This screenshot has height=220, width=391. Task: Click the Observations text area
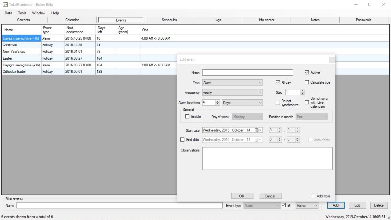click(x=267, y=158)
